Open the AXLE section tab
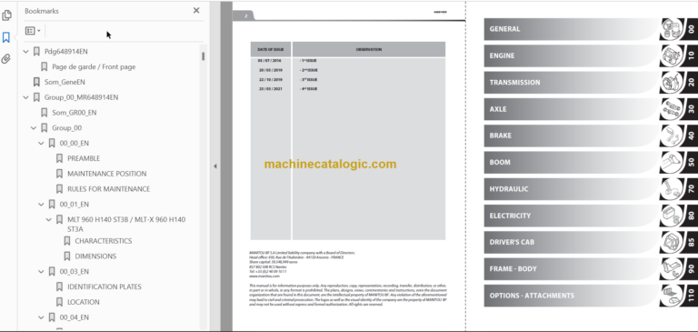This screenshot has height=332, width=698. pos(573,109)
